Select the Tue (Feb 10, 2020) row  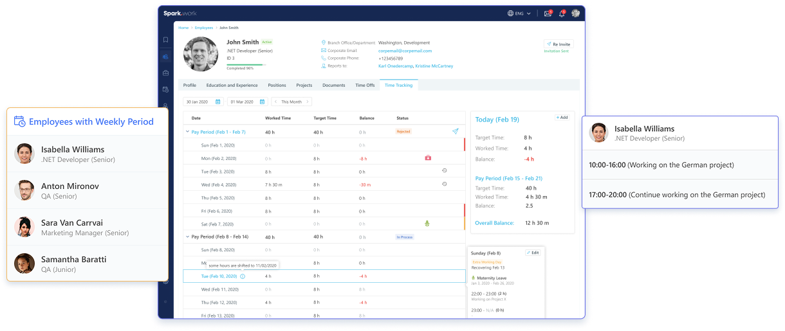[324, 276]
